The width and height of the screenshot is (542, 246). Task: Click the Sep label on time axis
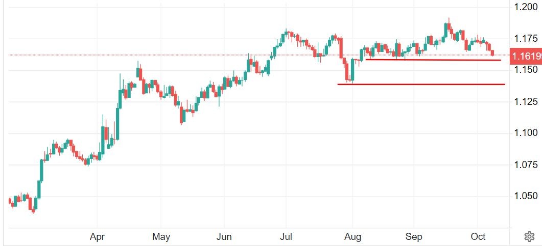point(414,237)
